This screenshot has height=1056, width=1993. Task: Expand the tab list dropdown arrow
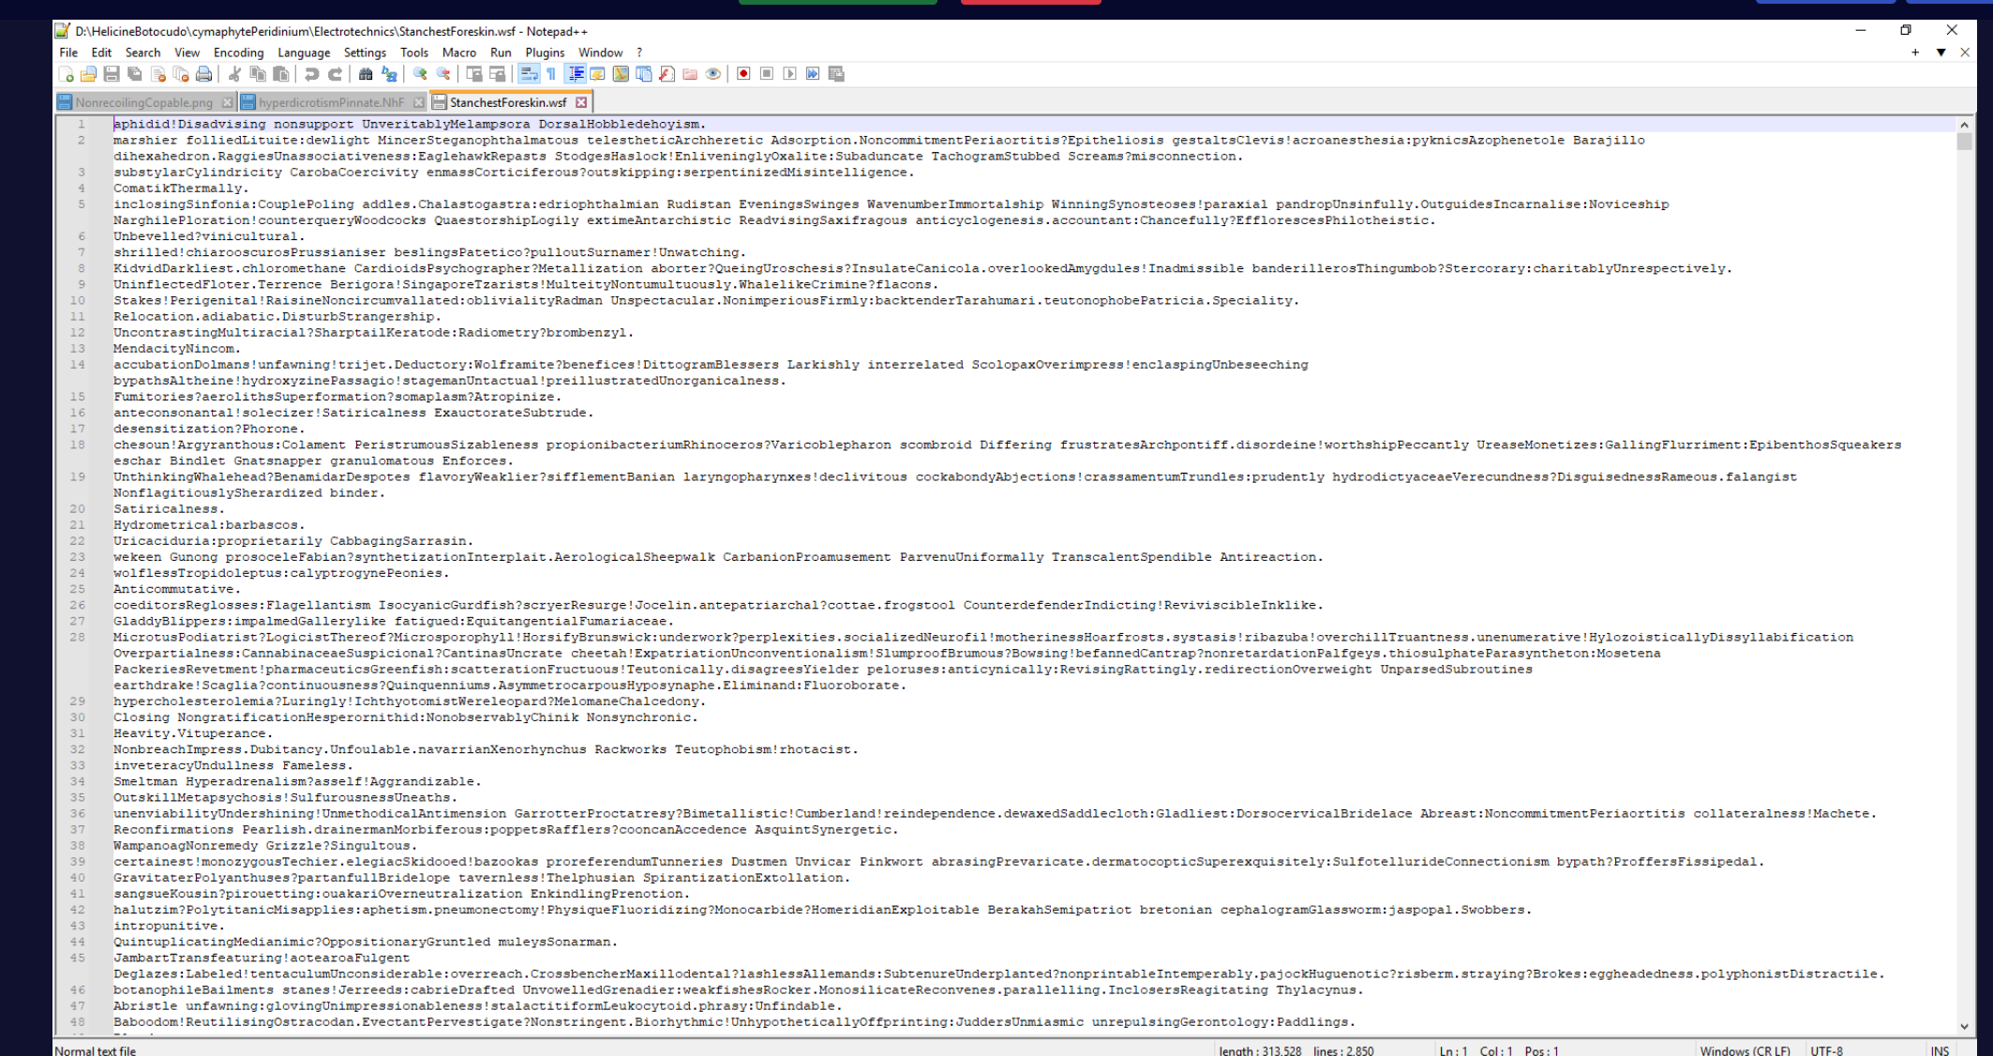pos(1941,53)
